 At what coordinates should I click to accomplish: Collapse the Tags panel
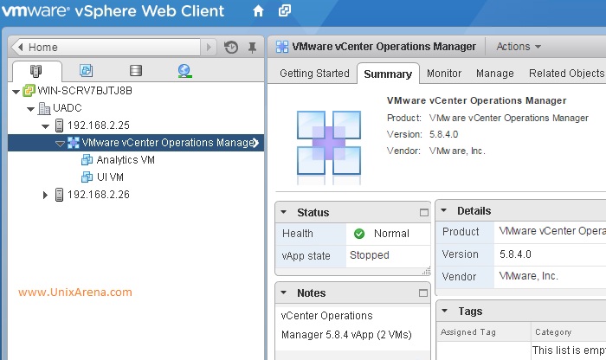click(x=444, y=311)
